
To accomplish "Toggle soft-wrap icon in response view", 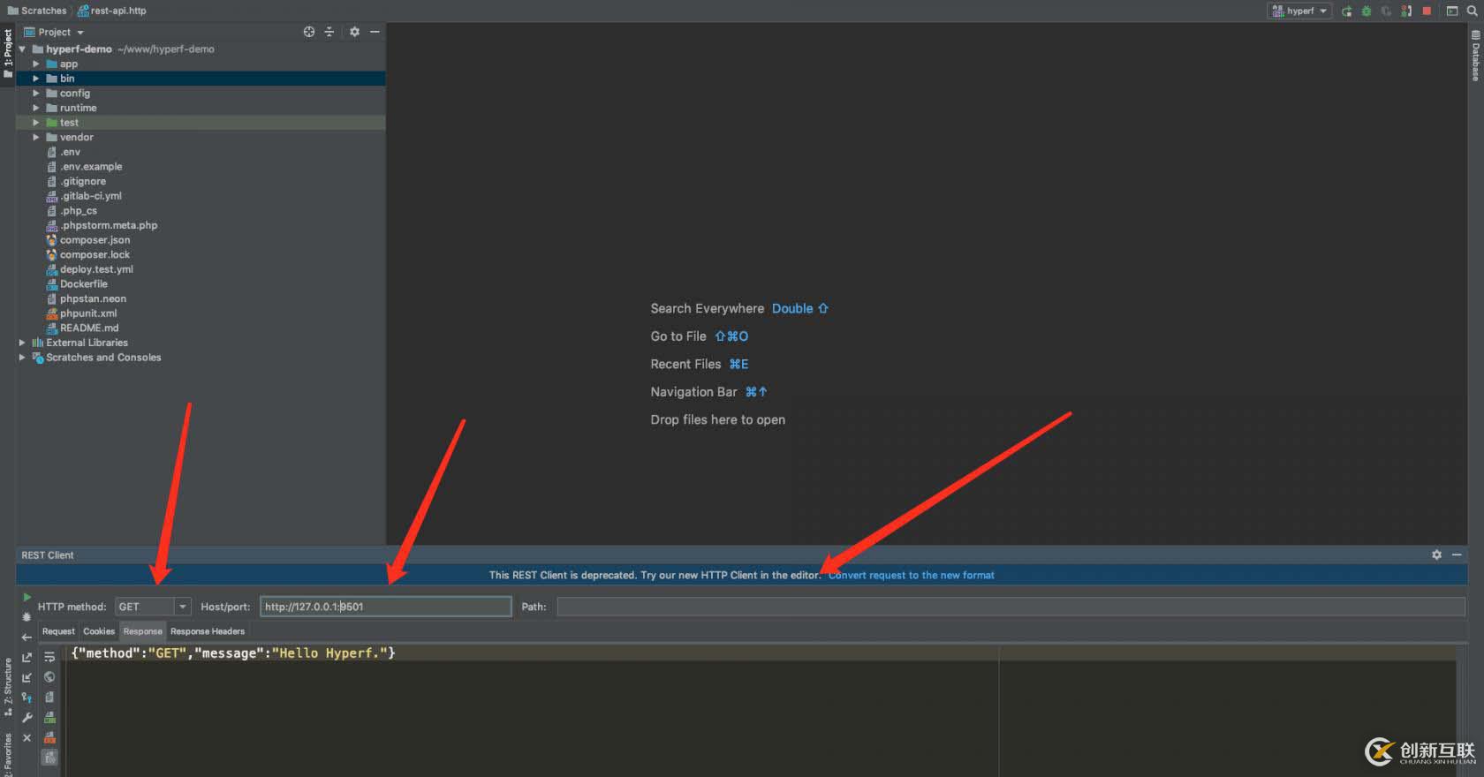I will pos(49,657).
